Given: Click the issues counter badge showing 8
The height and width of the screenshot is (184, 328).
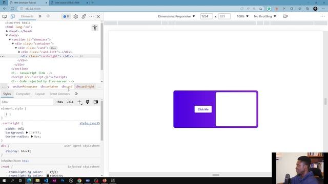Looking at the screenshot, I should (66, 16).
